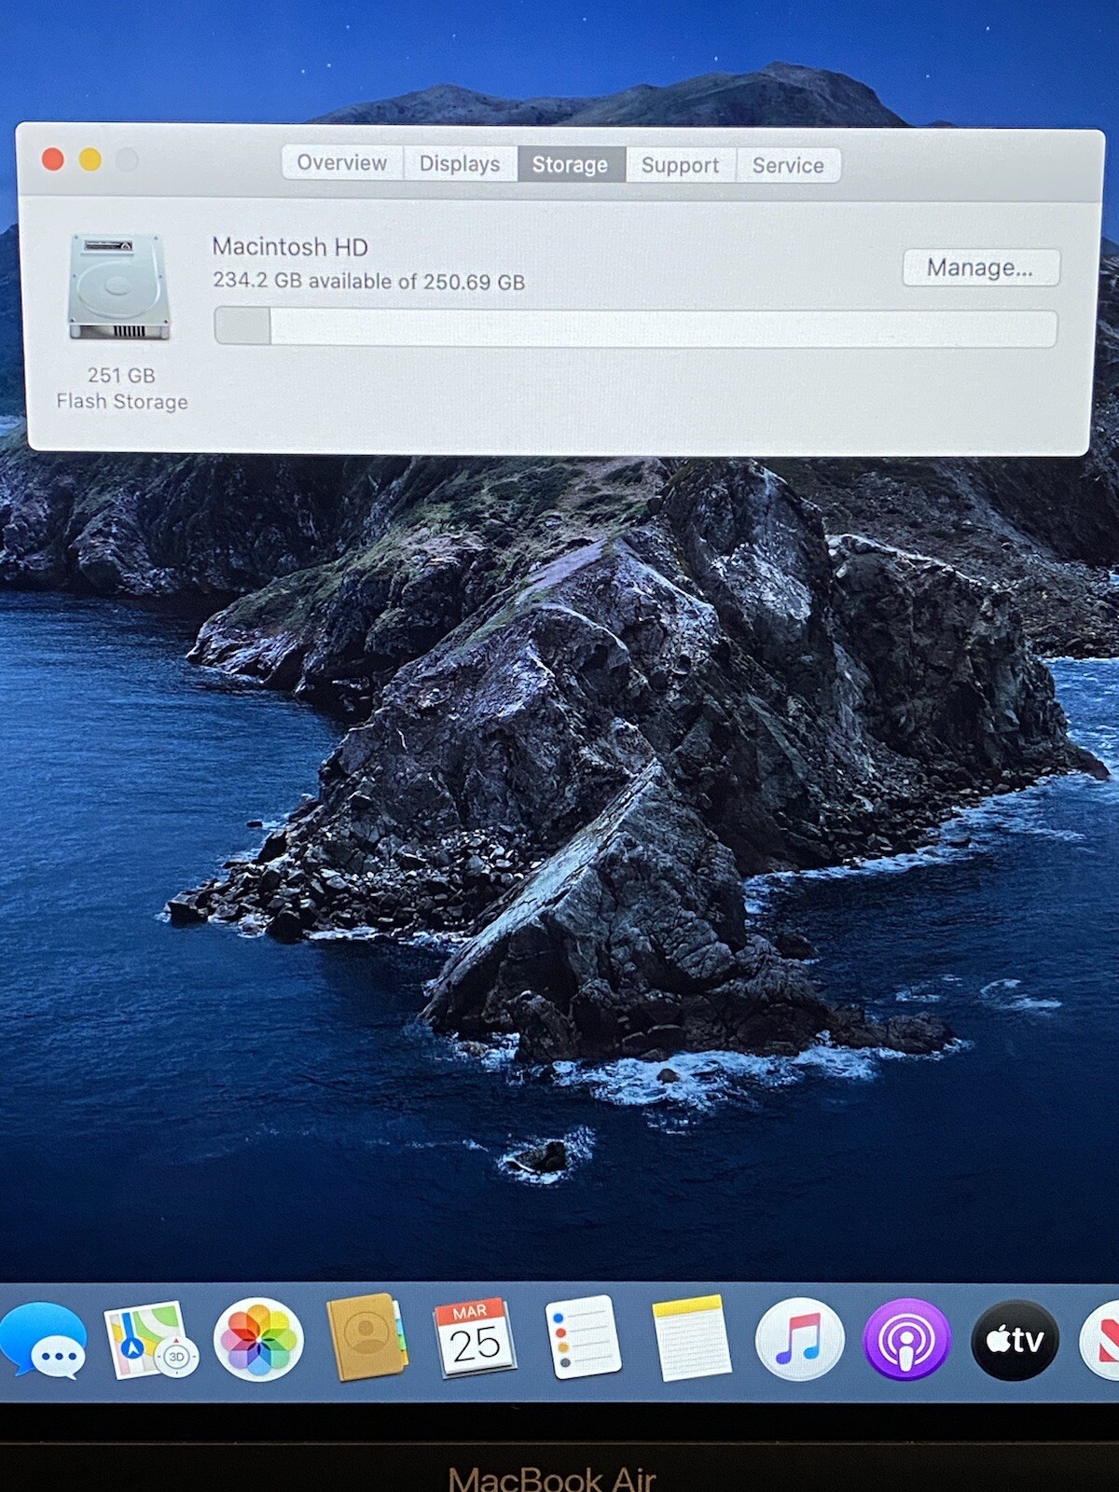Switch to the Displays tab
1119x1492 pixels.
pos(460,164)
